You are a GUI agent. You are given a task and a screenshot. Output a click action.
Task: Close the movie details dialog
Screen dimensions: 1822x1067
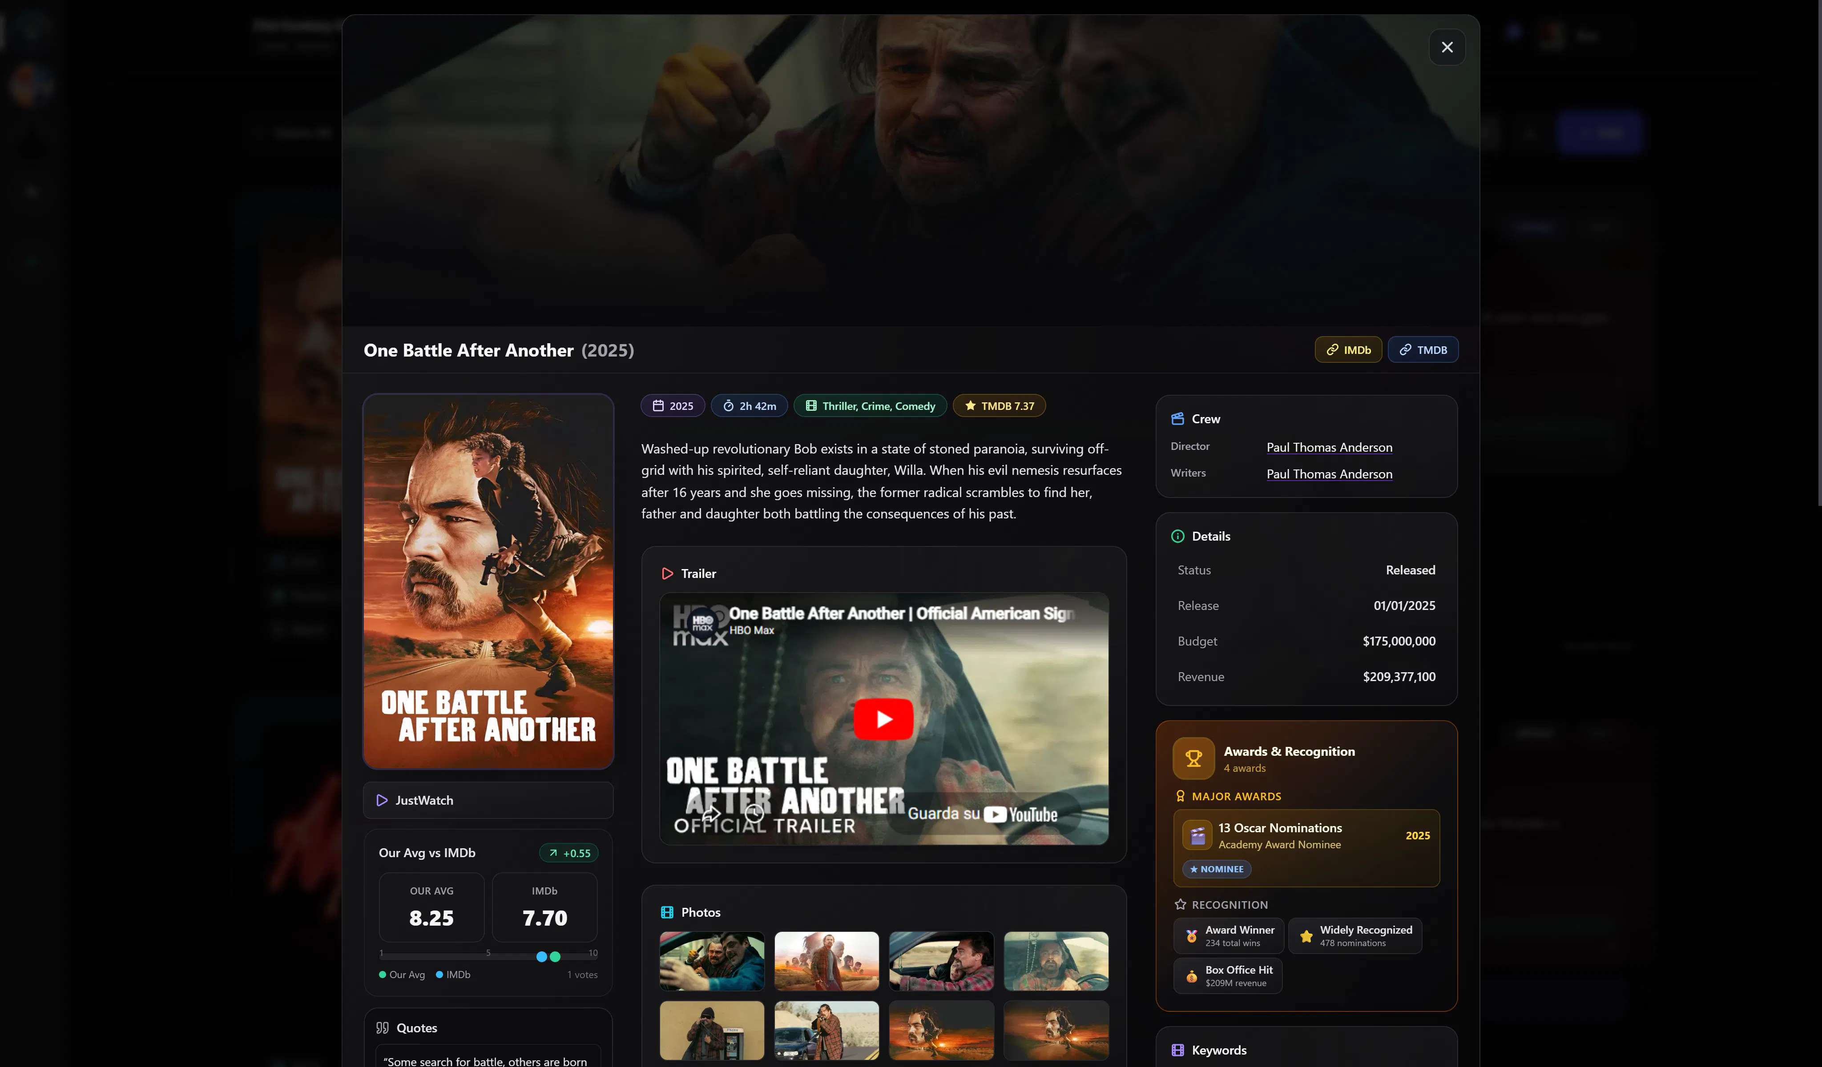click(1447, 47)
